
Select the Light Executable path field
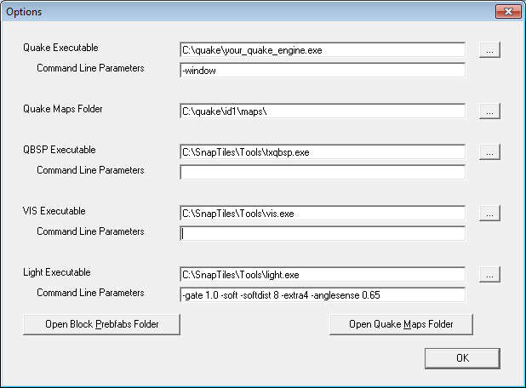(322, 275)
